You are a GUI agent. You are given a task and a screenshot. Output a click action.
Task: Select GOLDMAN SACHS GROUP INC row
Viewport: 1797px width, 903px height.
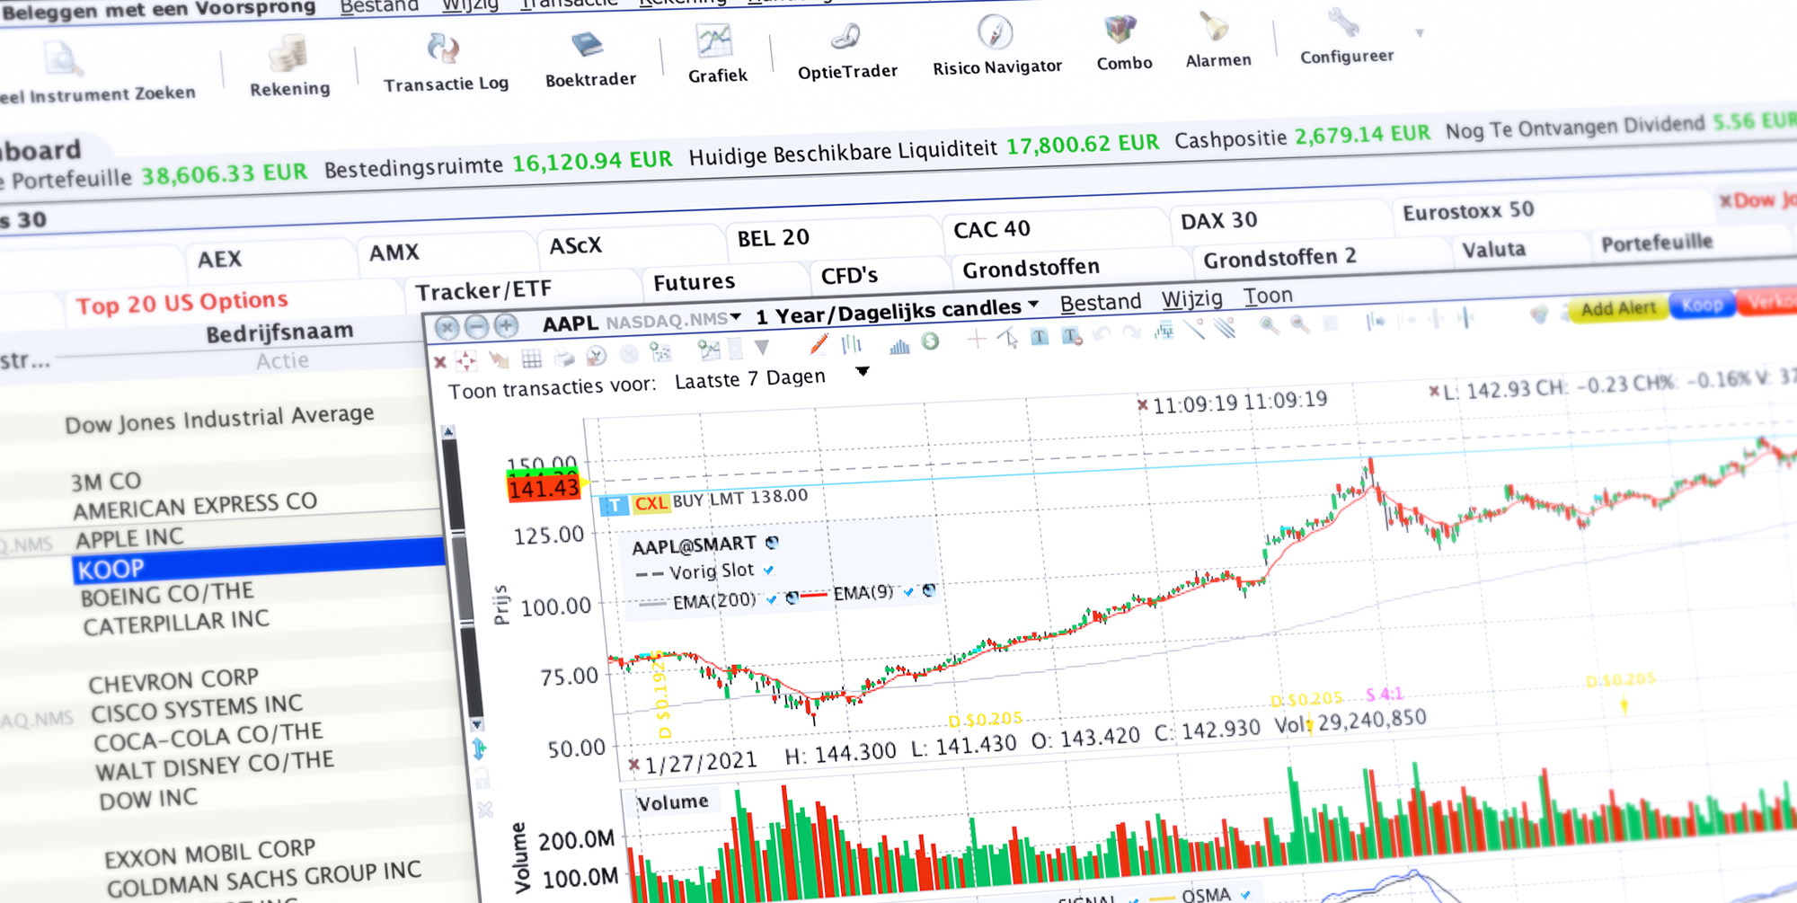264,878
